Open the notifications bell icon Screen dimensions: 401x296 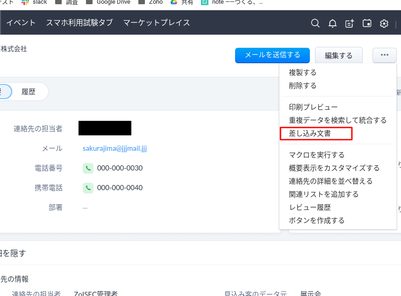coord(332,23)
